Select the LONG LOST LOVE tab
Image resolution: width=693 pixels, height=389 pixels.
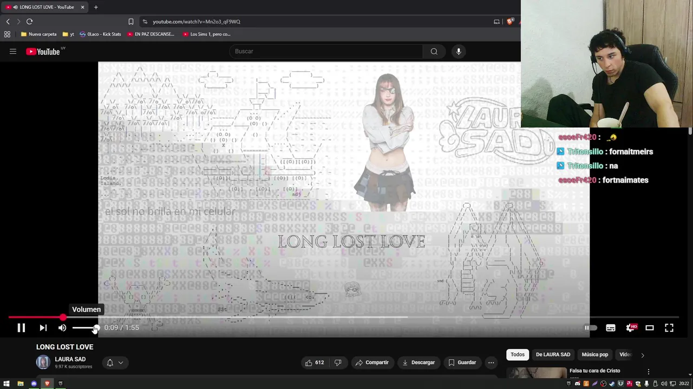[45, 7]
